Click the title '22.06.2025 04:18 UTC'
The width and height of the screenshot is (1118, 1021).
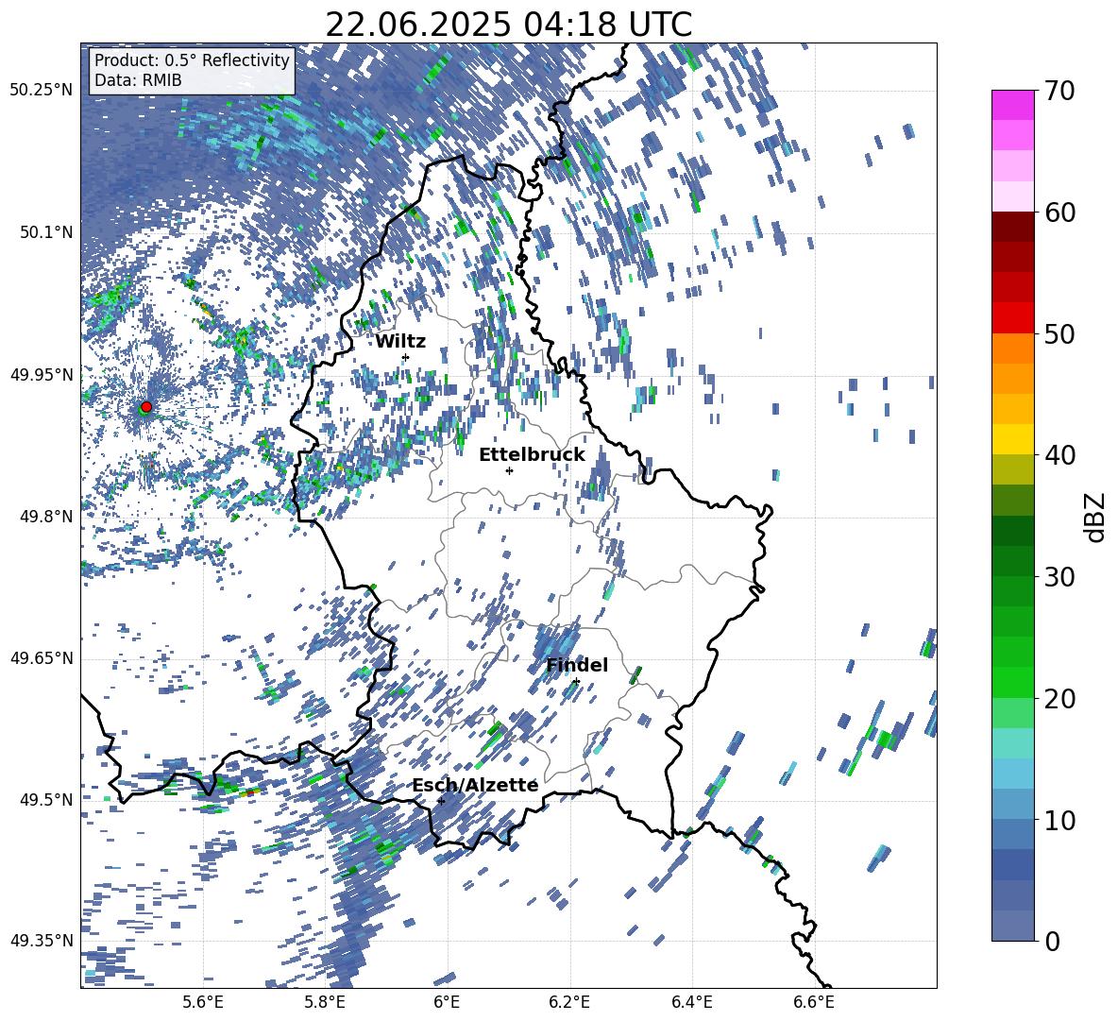(x=508, y=25)
